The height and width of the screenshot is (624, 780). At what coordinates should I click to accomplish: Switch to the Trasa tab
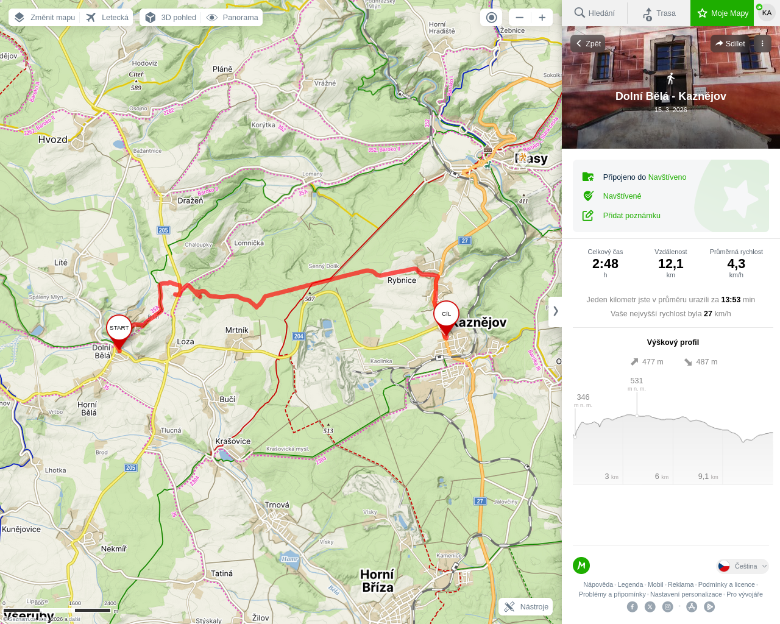[659, 13]
